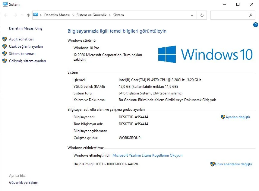Click the Sistem window title icon
The width and height of the screenshot is (259, 191).
pos(5,4)
